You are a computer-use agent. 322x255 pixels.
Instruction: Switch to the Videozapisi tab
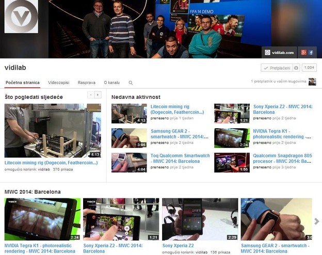point(58,82)
